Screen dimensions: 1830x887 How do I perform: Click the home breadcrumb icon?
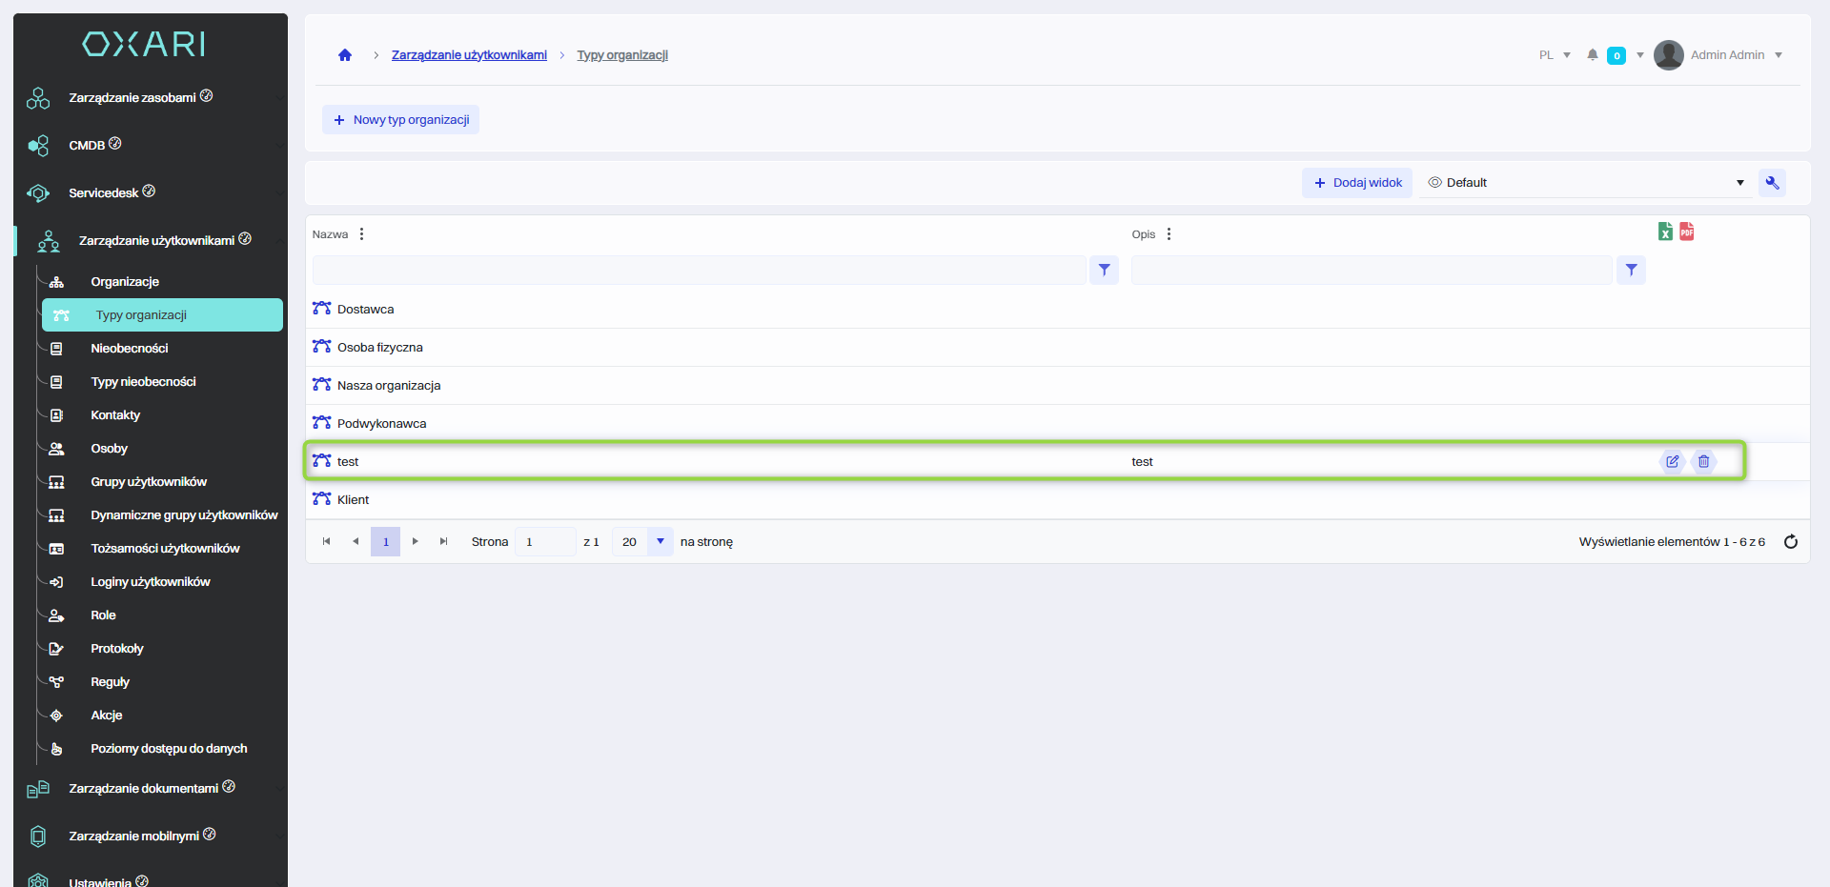pos(345,55)
